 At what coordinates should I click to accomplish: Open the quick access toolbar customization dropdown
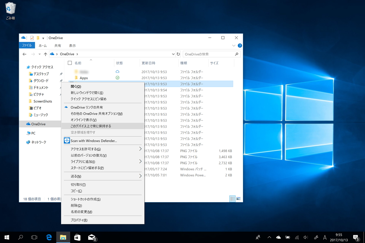43,38
